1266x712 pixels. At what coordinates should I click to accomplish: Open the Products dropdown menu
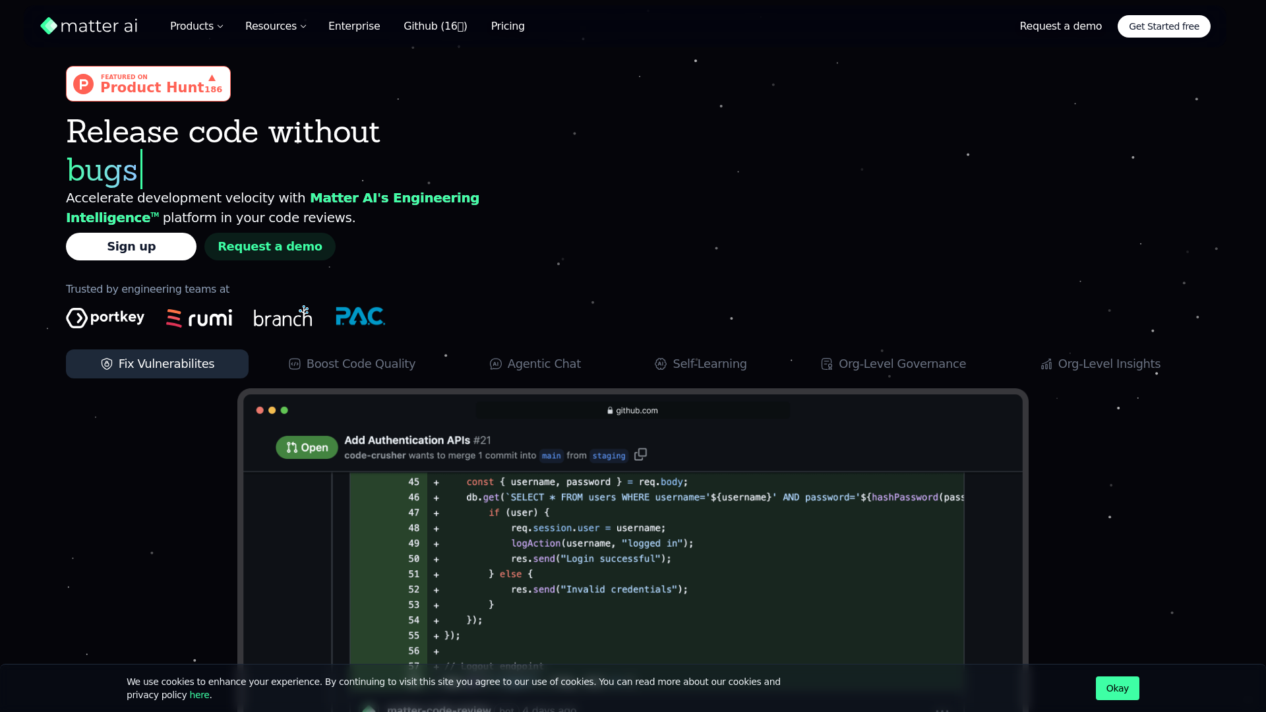(196, 26)
